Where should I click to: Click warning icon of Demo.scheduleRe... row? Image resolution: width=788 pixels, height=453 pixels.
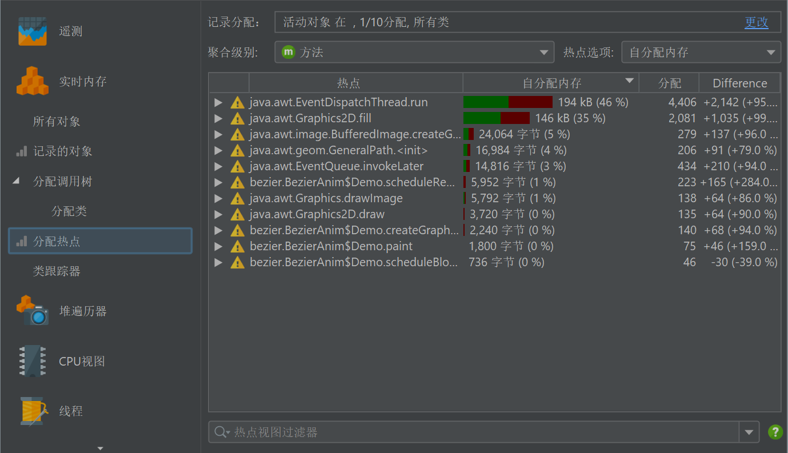(237, 183)
